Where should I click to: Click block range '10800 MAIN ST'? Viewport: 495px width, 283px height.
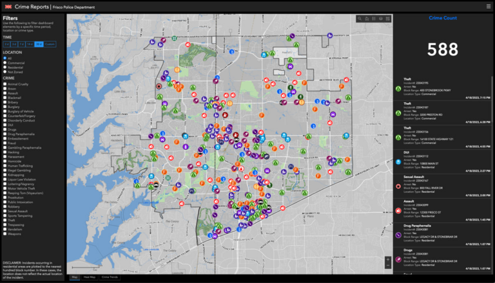coord(429,163)
